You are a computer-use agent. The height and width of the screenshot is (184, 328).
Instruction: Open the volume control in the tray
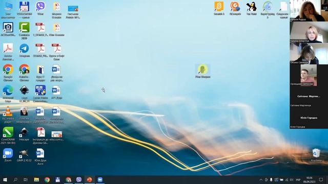[x=292, y=179]
